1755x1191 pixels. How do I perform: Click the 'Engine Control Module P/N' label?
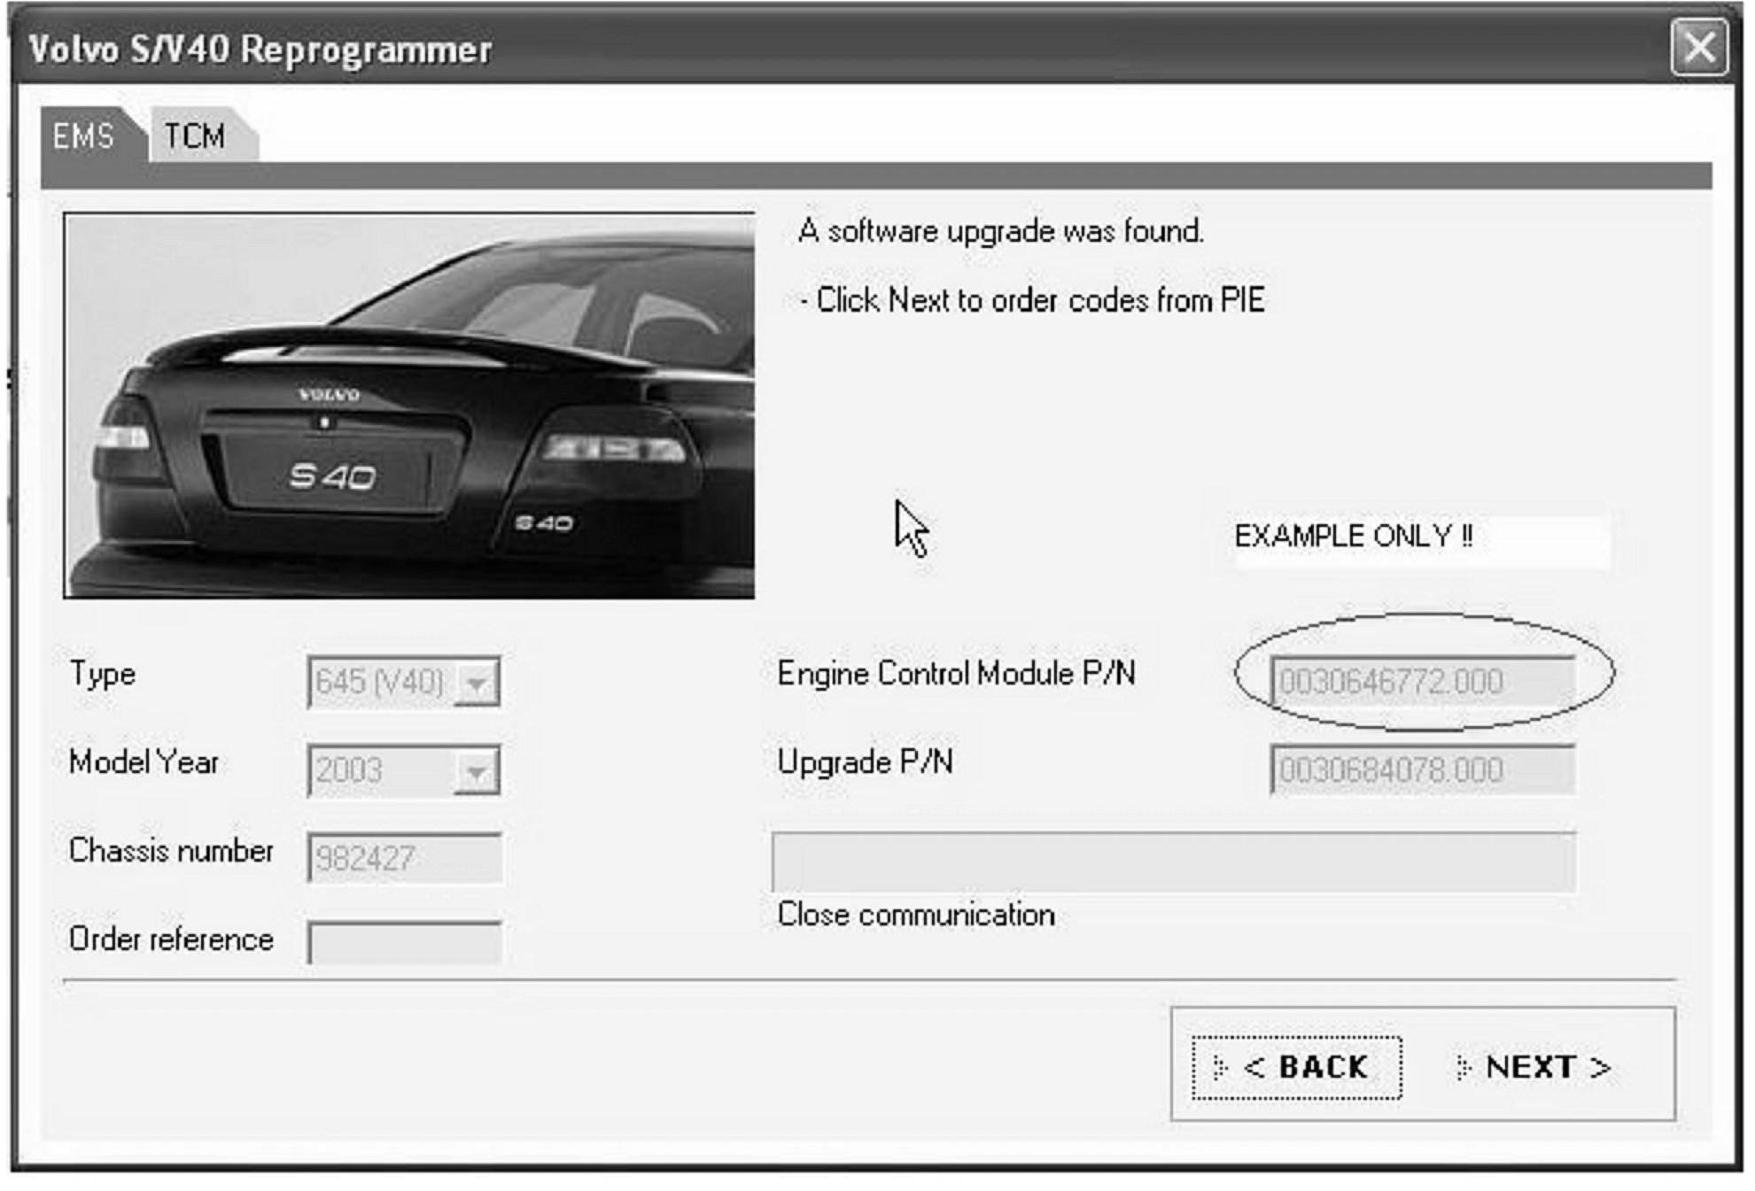pyautogui.click(x=955, y=674)
